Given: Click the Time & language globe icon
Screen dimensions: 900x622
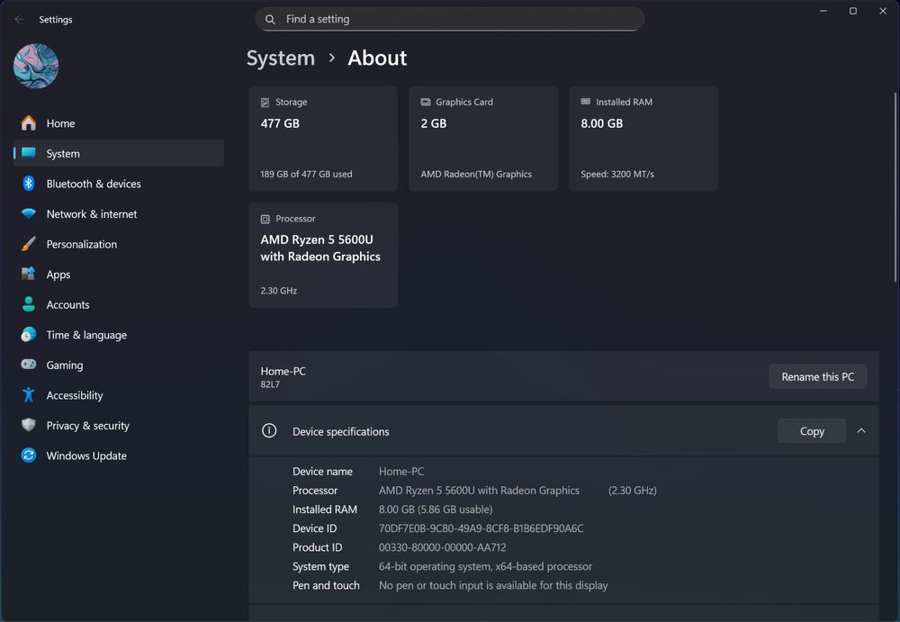Looking at the screenshot, I should (x=28, y=334).
